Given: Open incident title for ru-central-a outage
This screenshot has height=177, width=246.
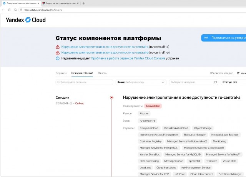Looking at the screenshot, I should (x=181, y=98).
